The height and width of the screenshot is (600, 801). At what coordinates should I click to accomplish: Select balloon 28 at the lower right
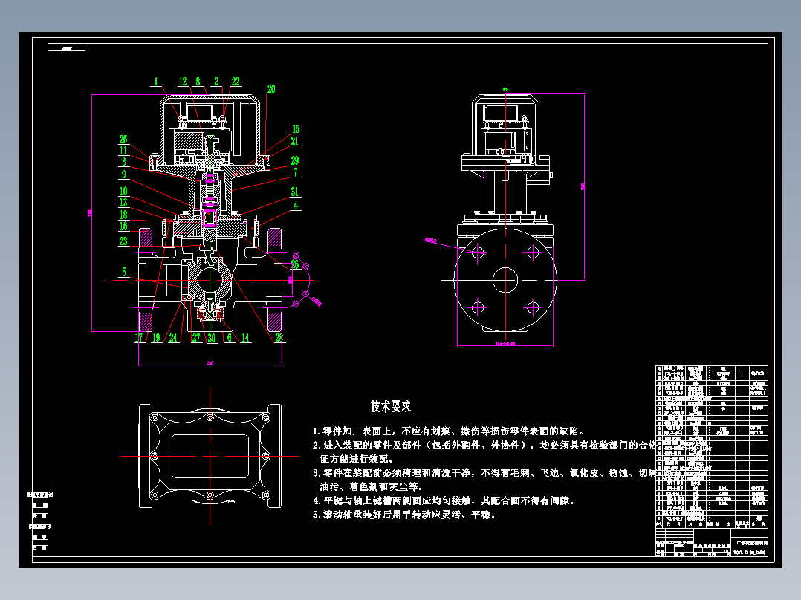279,336
